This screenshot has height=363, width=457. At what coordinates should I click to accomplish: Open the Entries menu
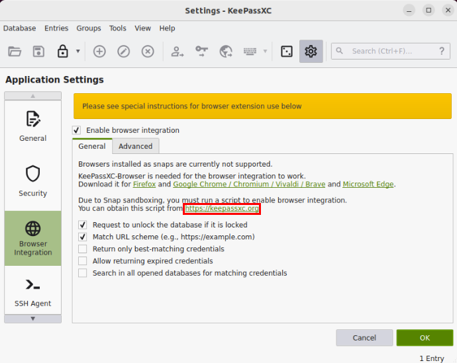(x=56, y=28)
